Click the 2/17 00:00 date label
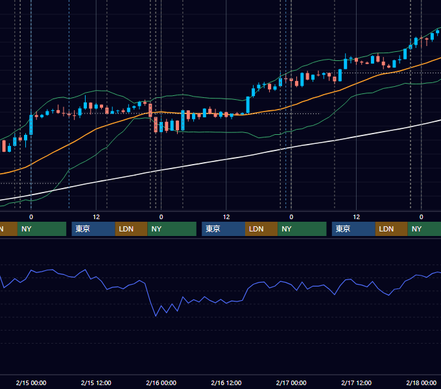The width and height of the screenshot is (441, 389). coord(291,383)
